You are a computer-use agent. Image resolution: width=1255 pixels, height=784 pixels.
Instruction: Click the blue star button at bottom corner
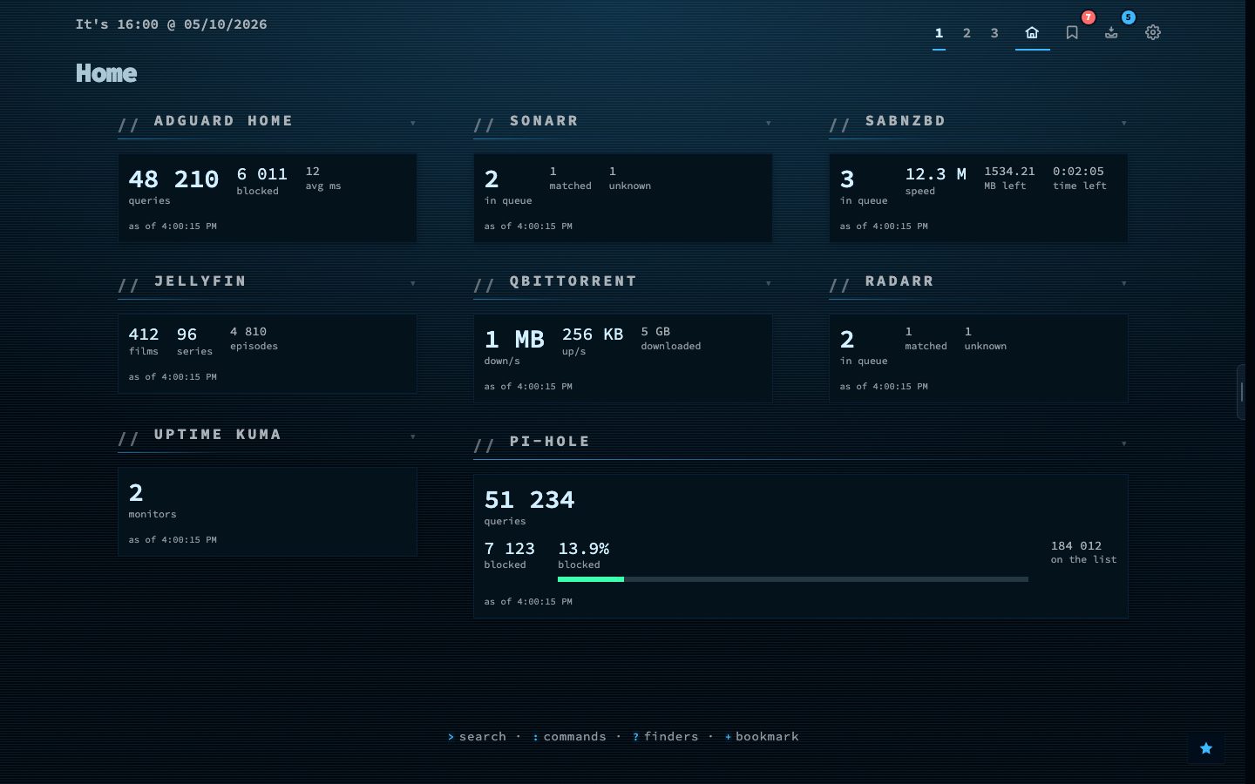(x=1206, y=748)
